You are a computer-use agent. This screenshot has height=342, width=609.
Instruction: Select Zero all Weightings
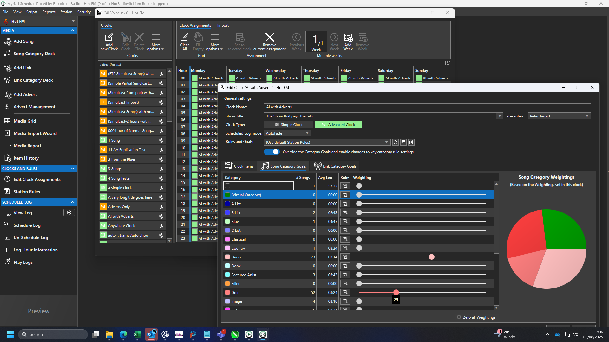tap(476, 317)
